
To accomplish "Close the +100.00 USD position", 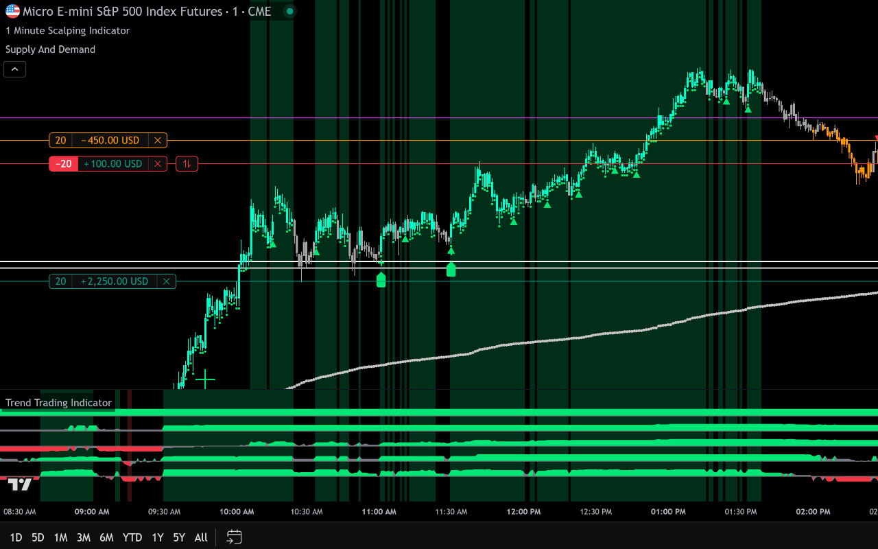I will coord(158,164).
